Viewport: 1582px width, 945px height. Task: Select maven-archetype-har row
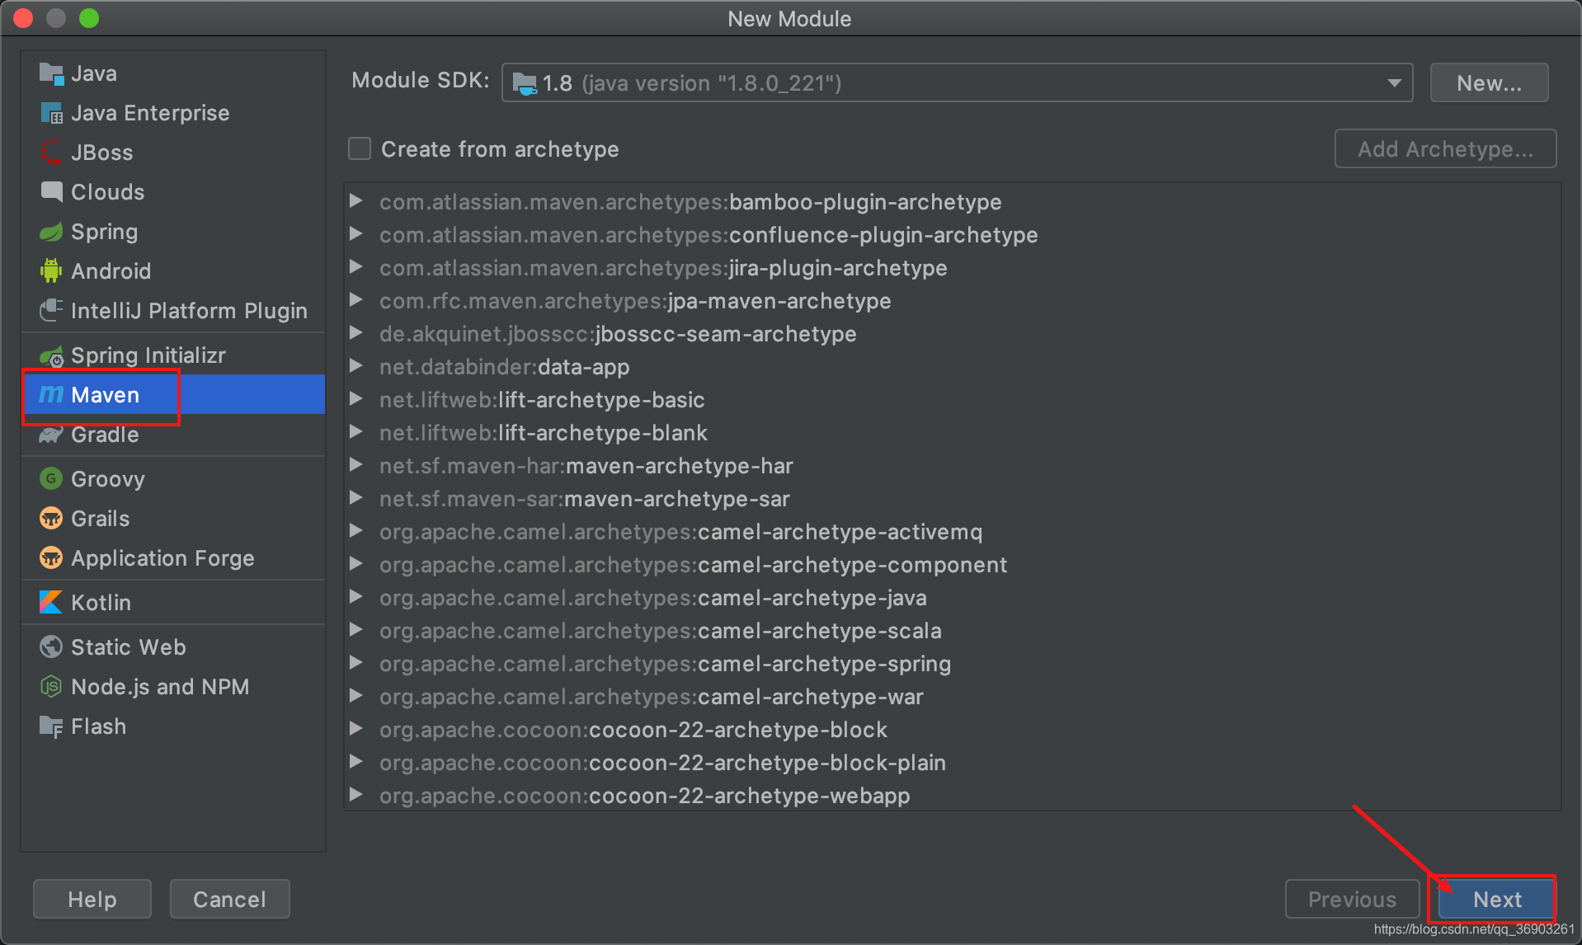point(952,466)
